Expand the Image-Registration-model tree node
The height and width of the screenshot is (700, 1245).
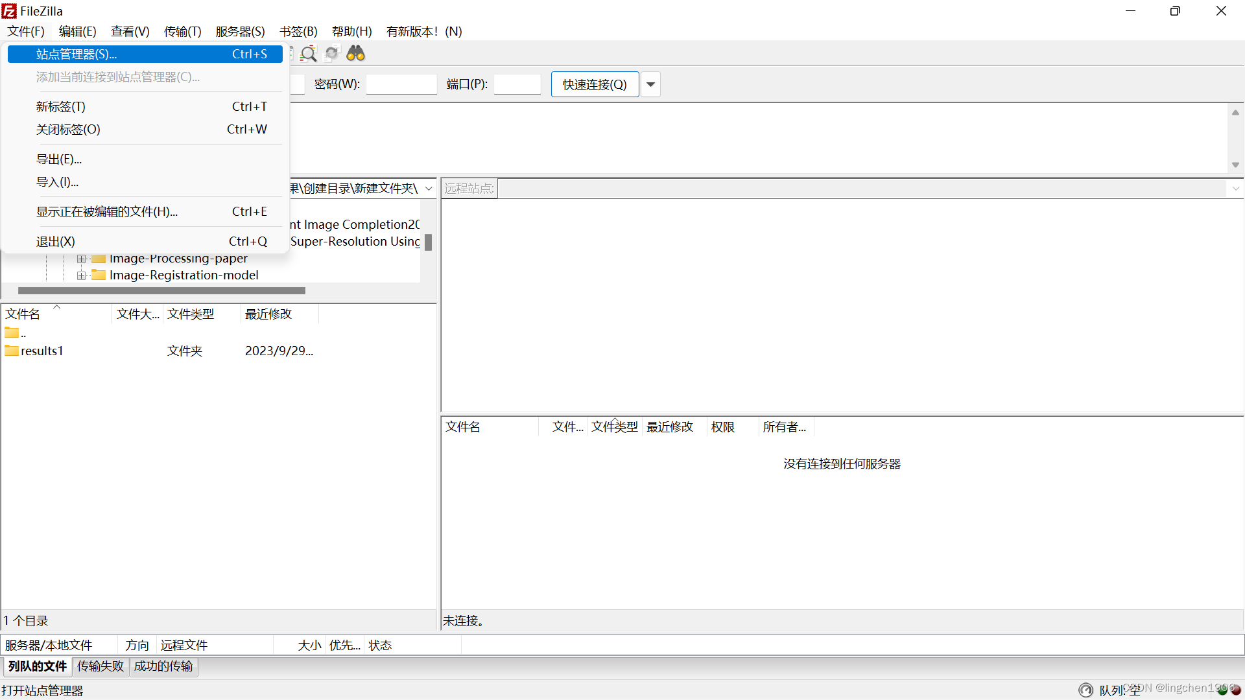(81, 275)
